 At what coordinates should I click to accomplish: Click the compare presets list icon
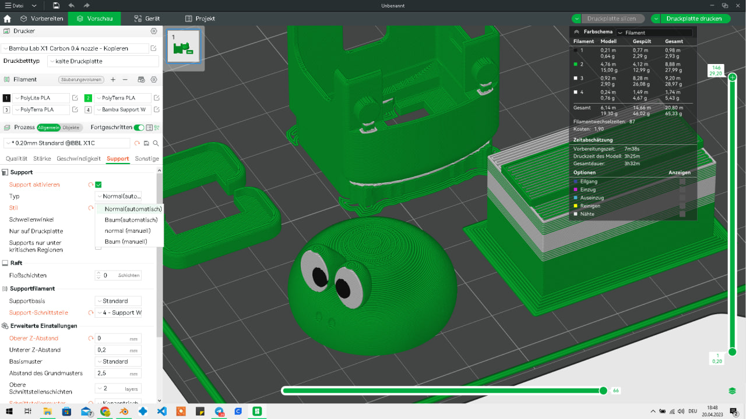(x=150, y=127)
